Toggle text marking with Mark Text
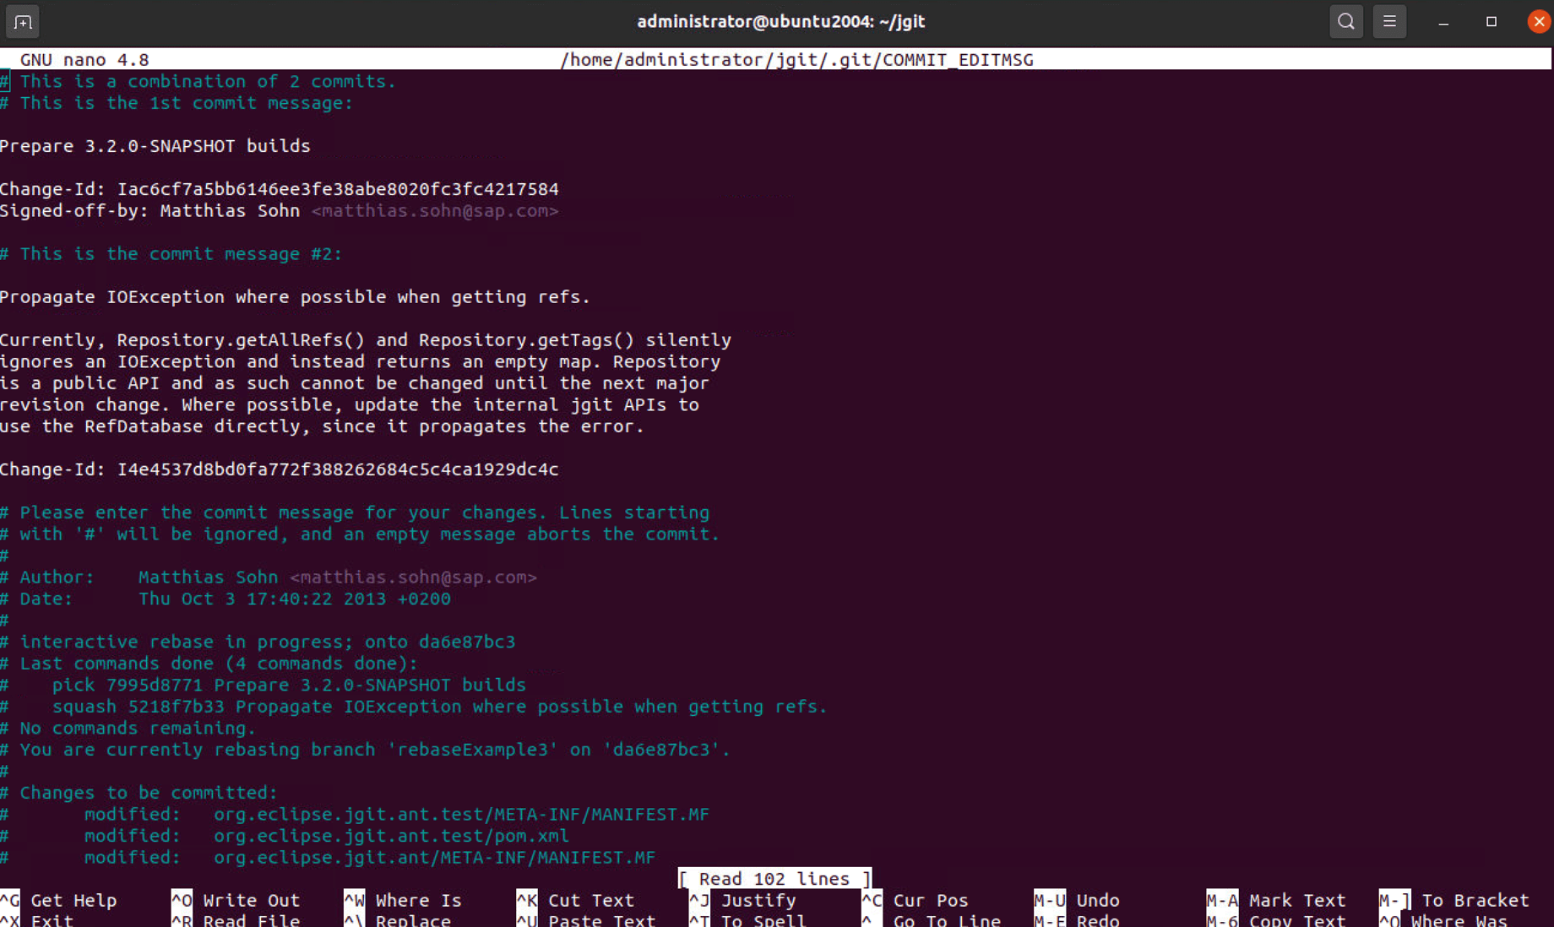 tap(1296, 900)
